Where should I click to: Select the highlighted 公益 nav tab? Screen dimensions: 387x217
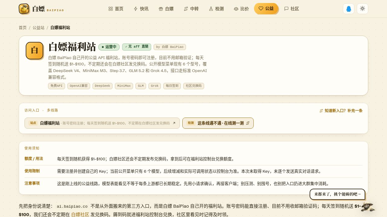(266, 8)
